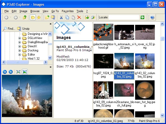Open the Browse menu

(x=35, y=11)
